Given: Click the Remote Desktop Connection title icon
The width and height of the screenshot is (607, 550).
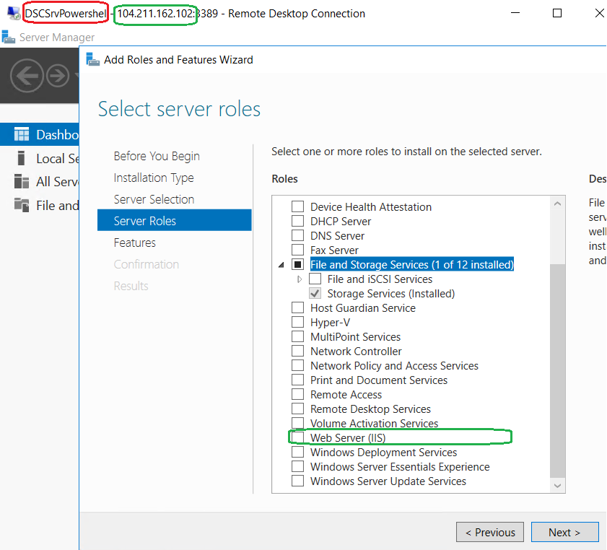Looking at the screenshot, I should tap(13, 14).
